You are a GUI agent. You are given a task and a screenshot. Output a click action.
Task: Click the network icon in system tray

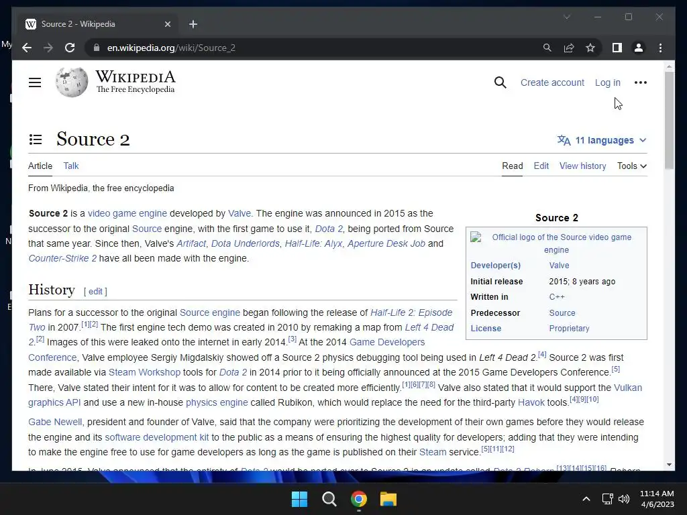607,499
